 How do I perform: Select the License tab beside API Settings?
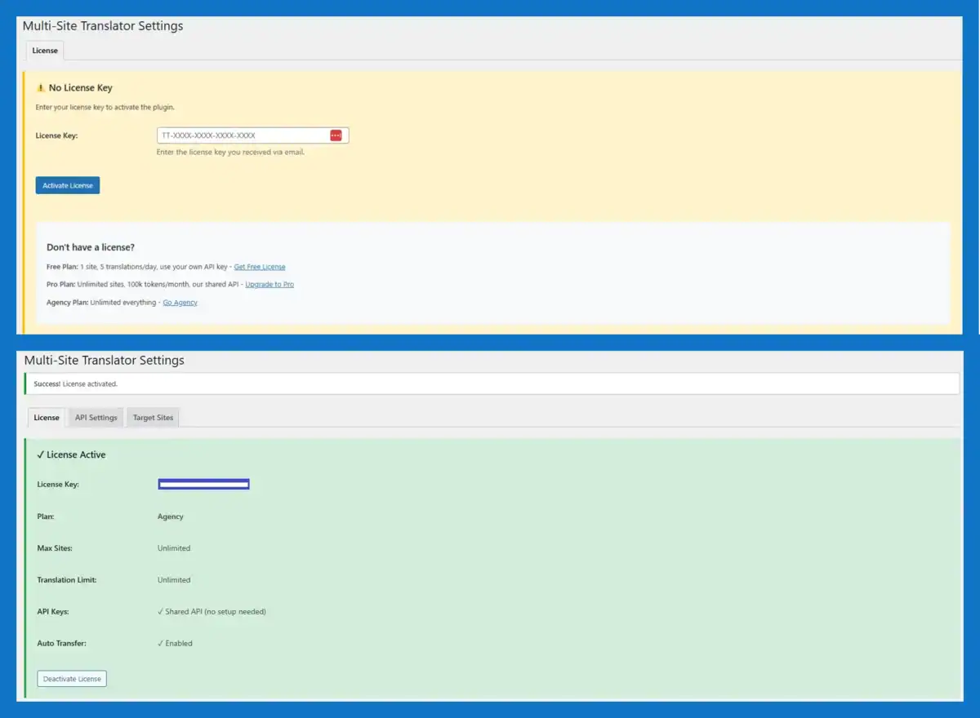(47, 418)
